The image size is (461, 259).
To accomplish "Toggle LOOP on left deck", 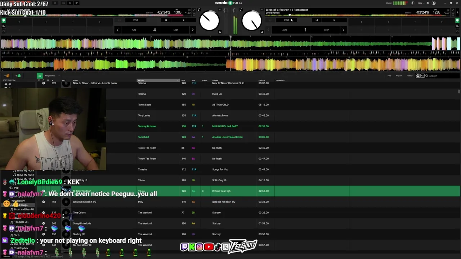I will click(x=176, y=30).
